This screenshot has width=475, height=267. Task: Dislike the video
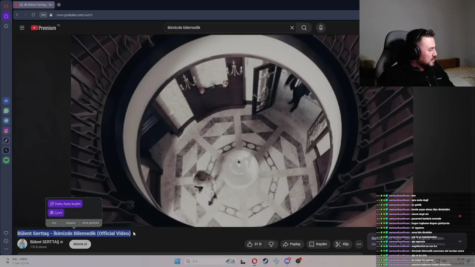271,244
